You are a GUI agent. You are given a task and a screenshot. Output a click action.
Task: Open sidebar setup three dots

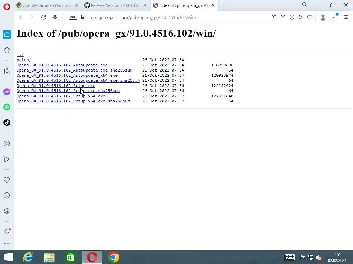(x=7, y=243)
